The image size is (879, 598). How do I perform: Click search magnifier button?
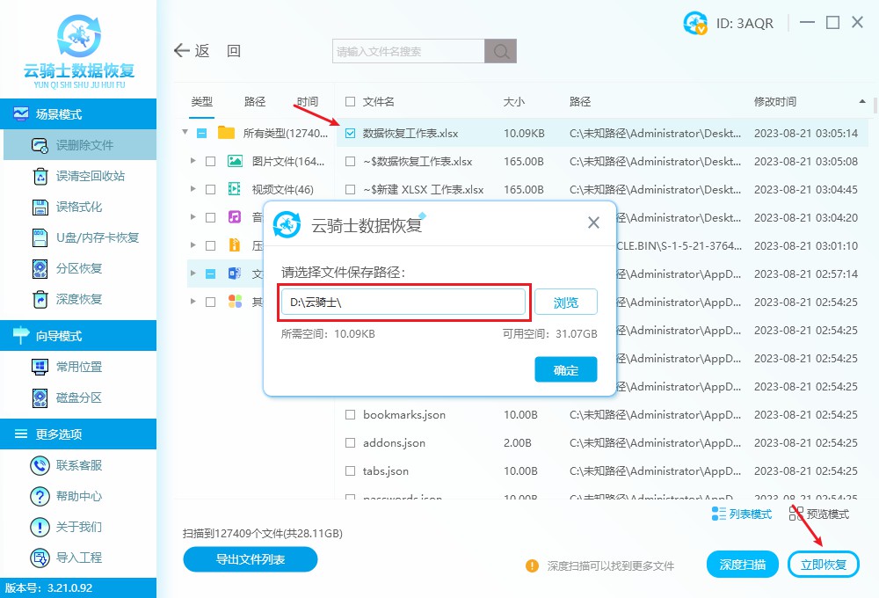point(501,51)
